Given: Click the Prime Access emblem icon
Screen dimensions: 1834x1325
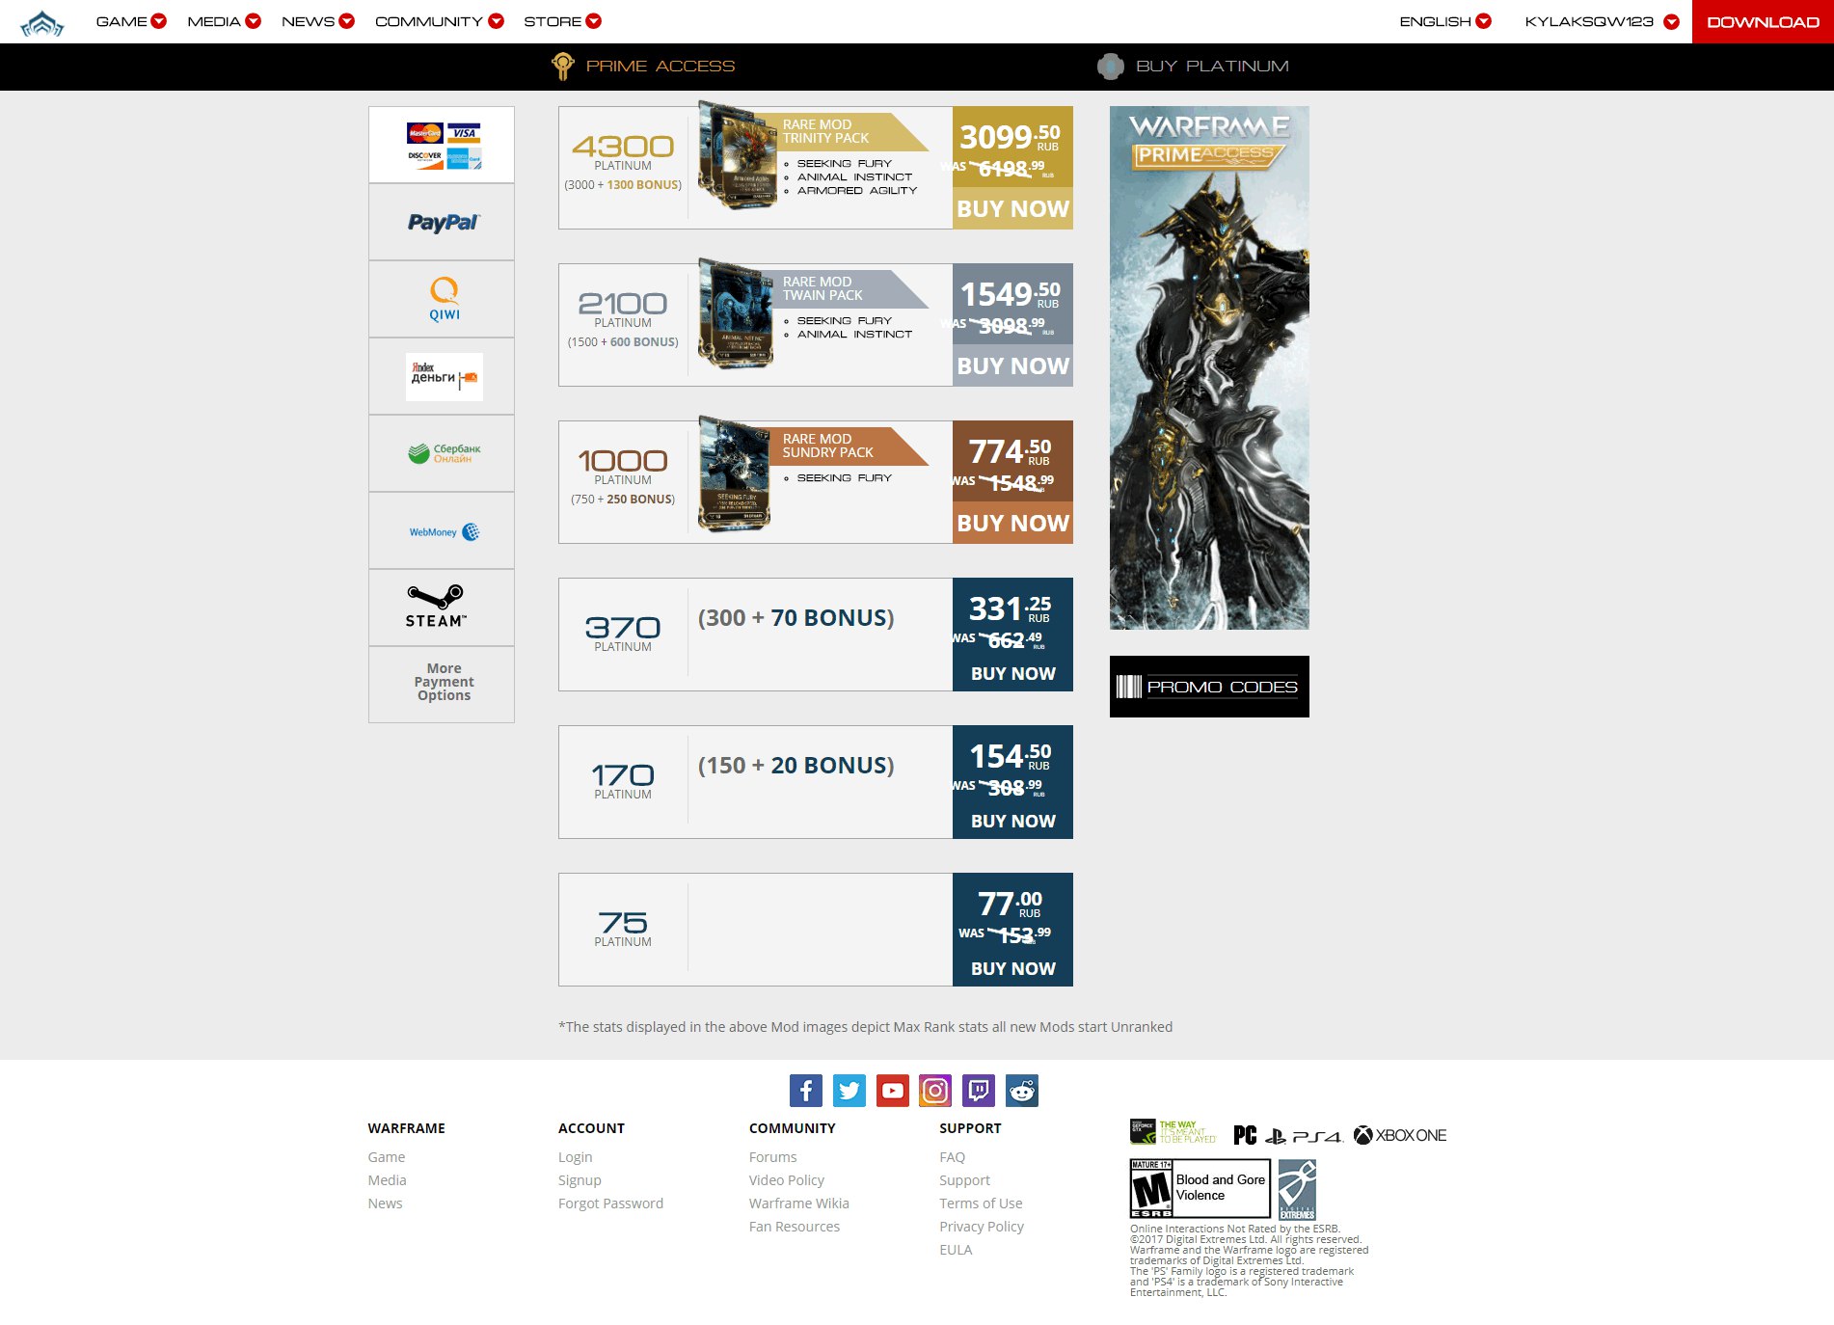Looking at the screenshot, I should (x=563, y=66).
